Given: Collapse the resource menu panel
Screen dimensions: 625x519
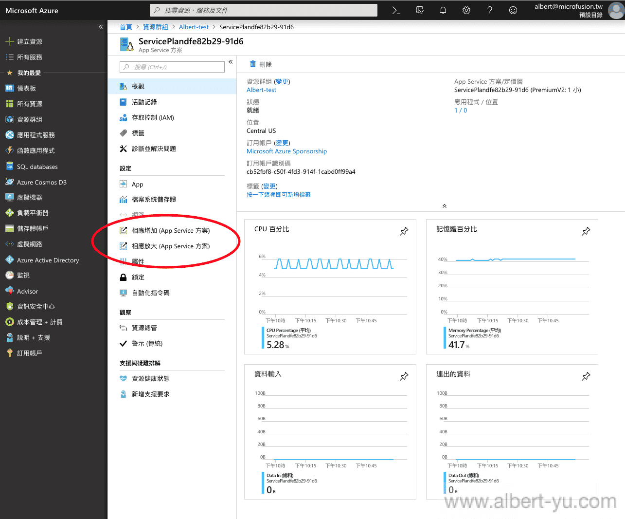Looking at the screenshot, I should click(231, 62).
